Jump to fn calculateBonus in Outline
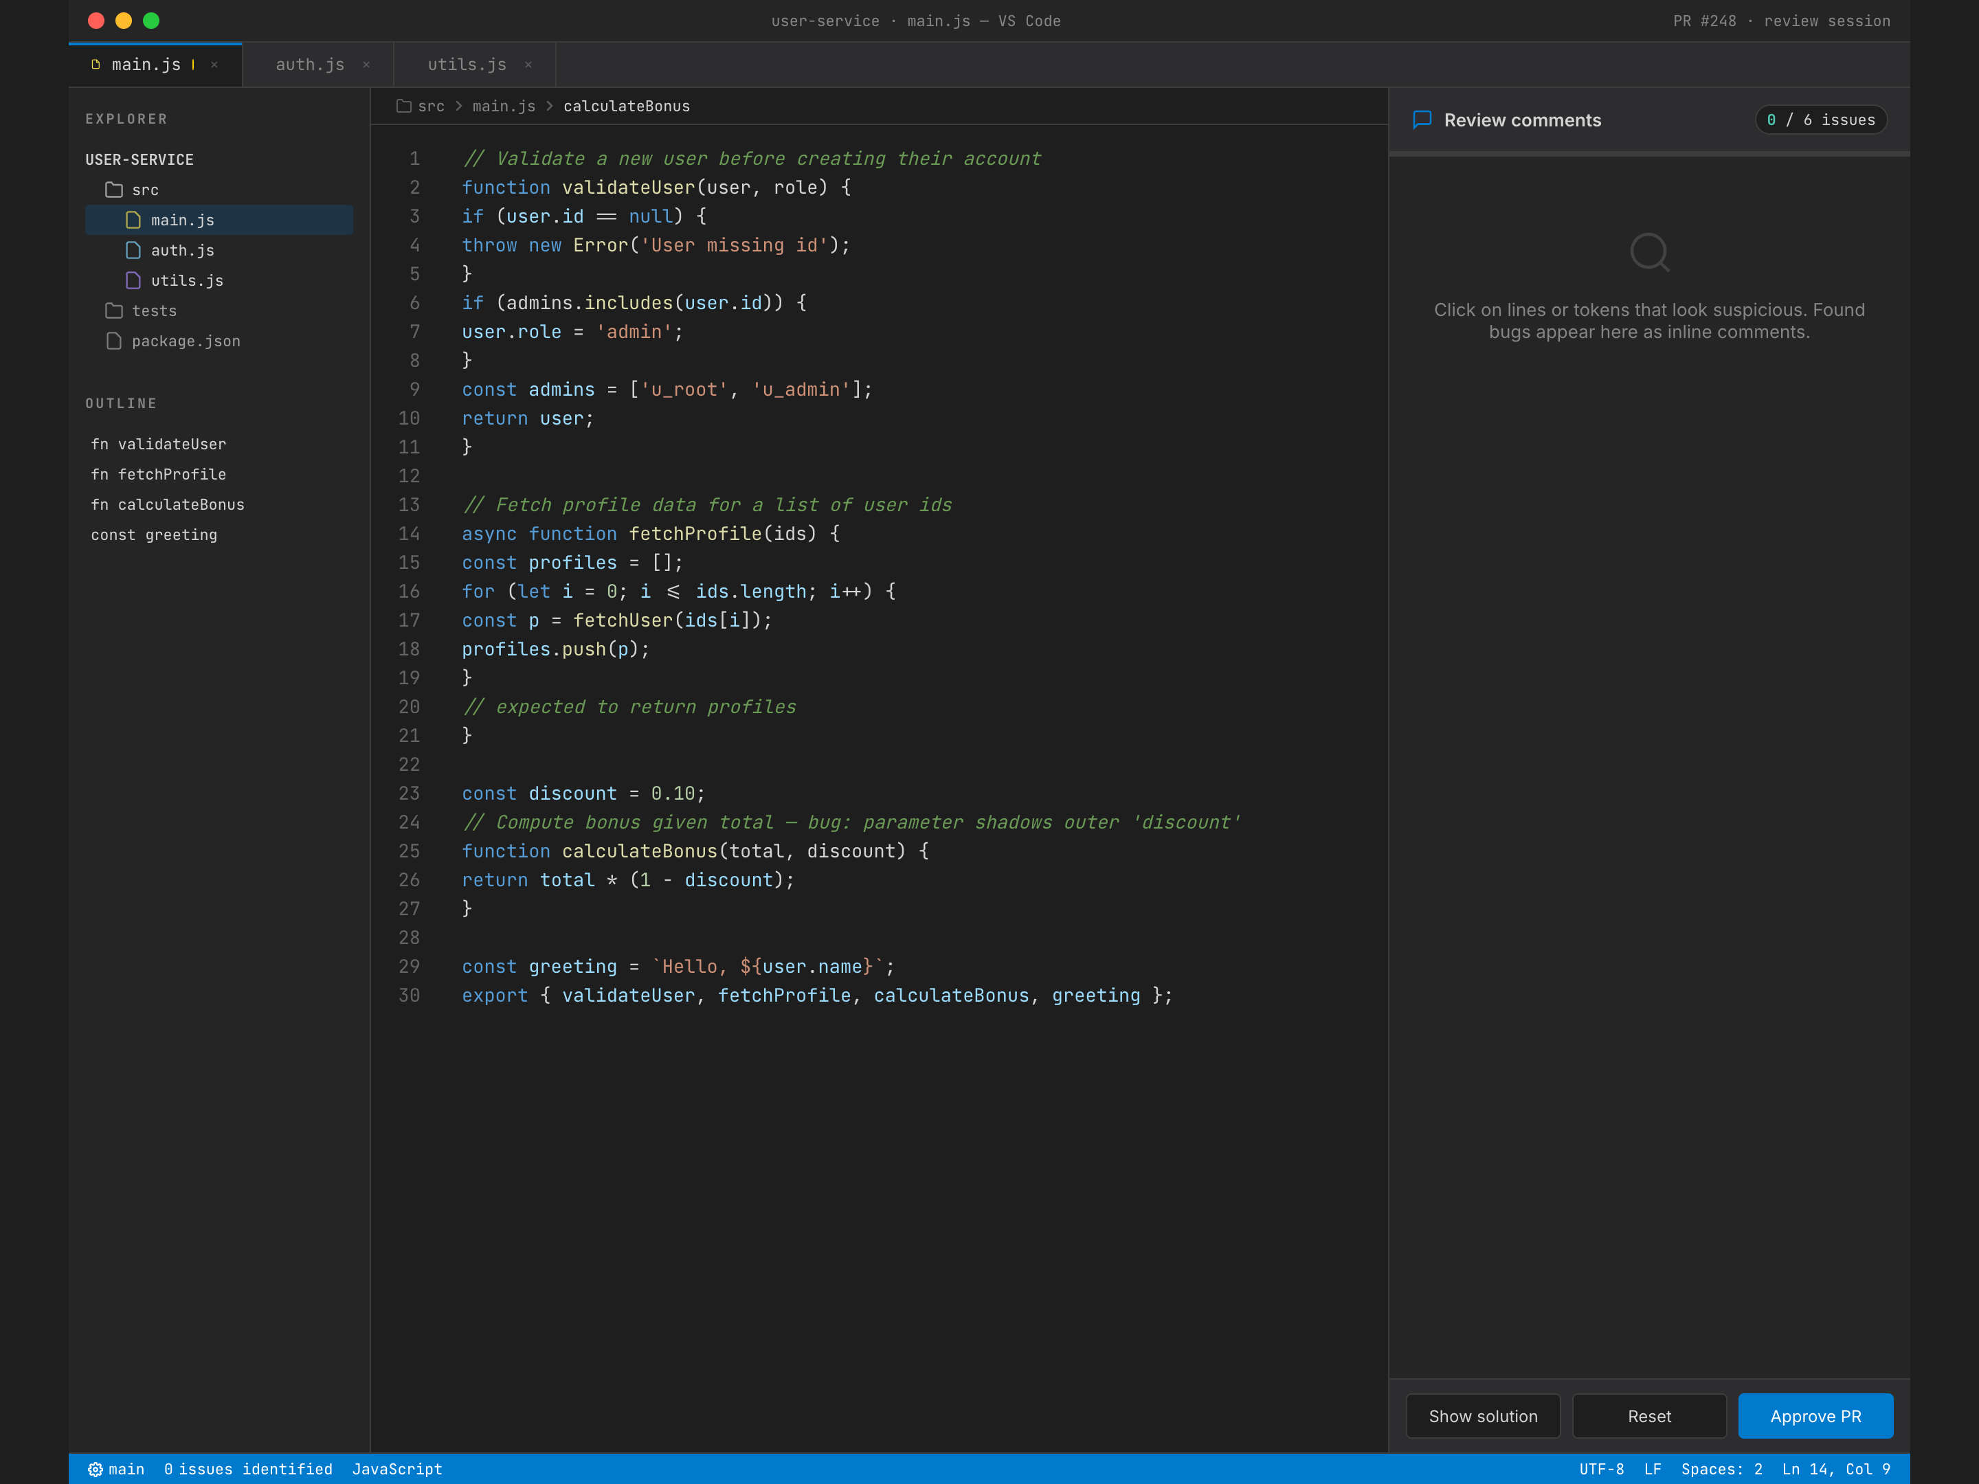Viewport: 1979px width, 1484px height. coord(167,504)
